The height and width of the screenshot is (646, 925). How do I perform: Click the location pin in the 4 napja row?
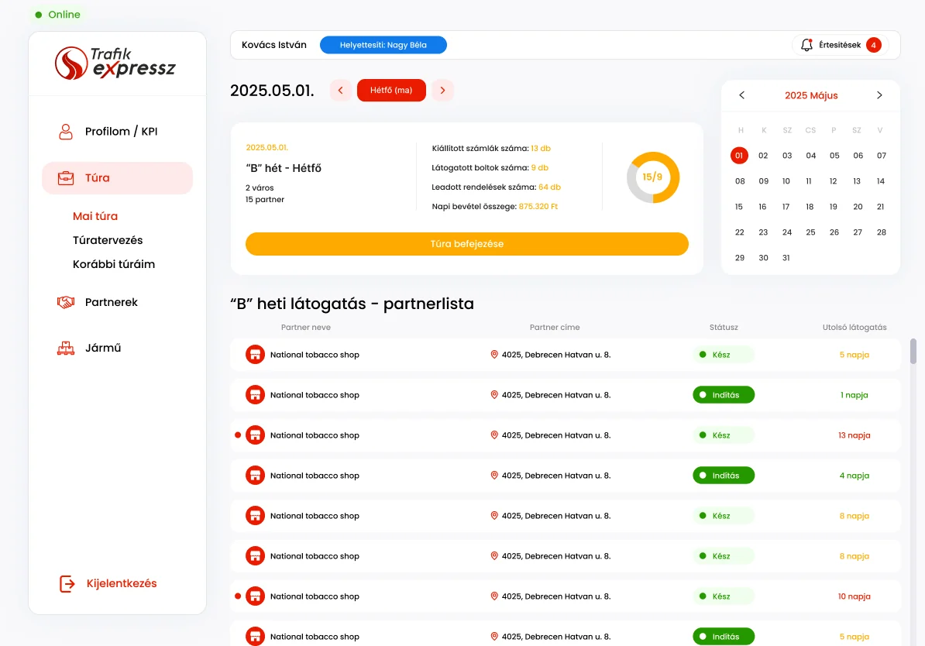point(494,476)
